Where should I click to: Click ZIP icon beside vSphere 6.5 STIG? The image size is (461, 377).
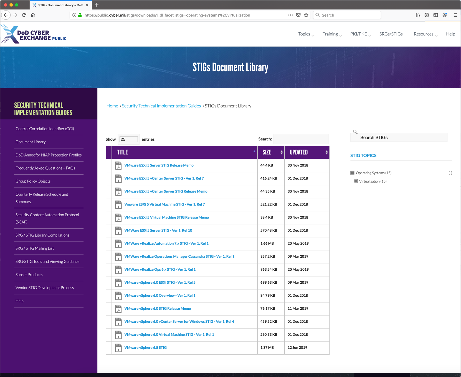(118, 348)
